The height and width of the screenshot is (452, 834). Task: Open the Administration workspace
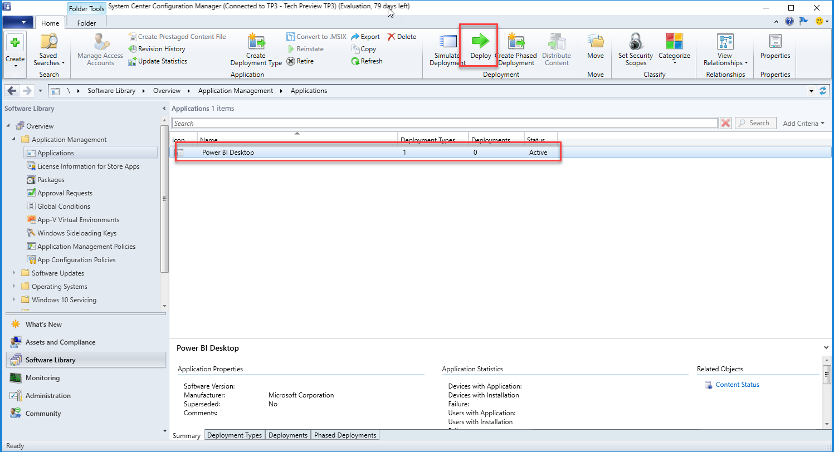coord(86,396)
